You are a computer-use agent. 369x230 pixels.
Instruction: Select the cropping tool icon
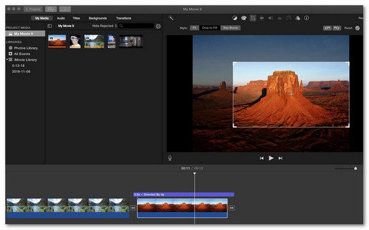click(253, 18)
